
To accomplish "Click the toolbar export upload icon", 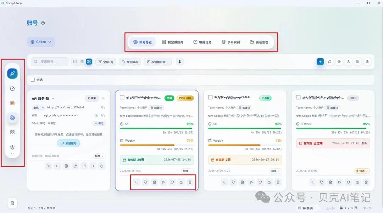I will [x=348, y=62].
